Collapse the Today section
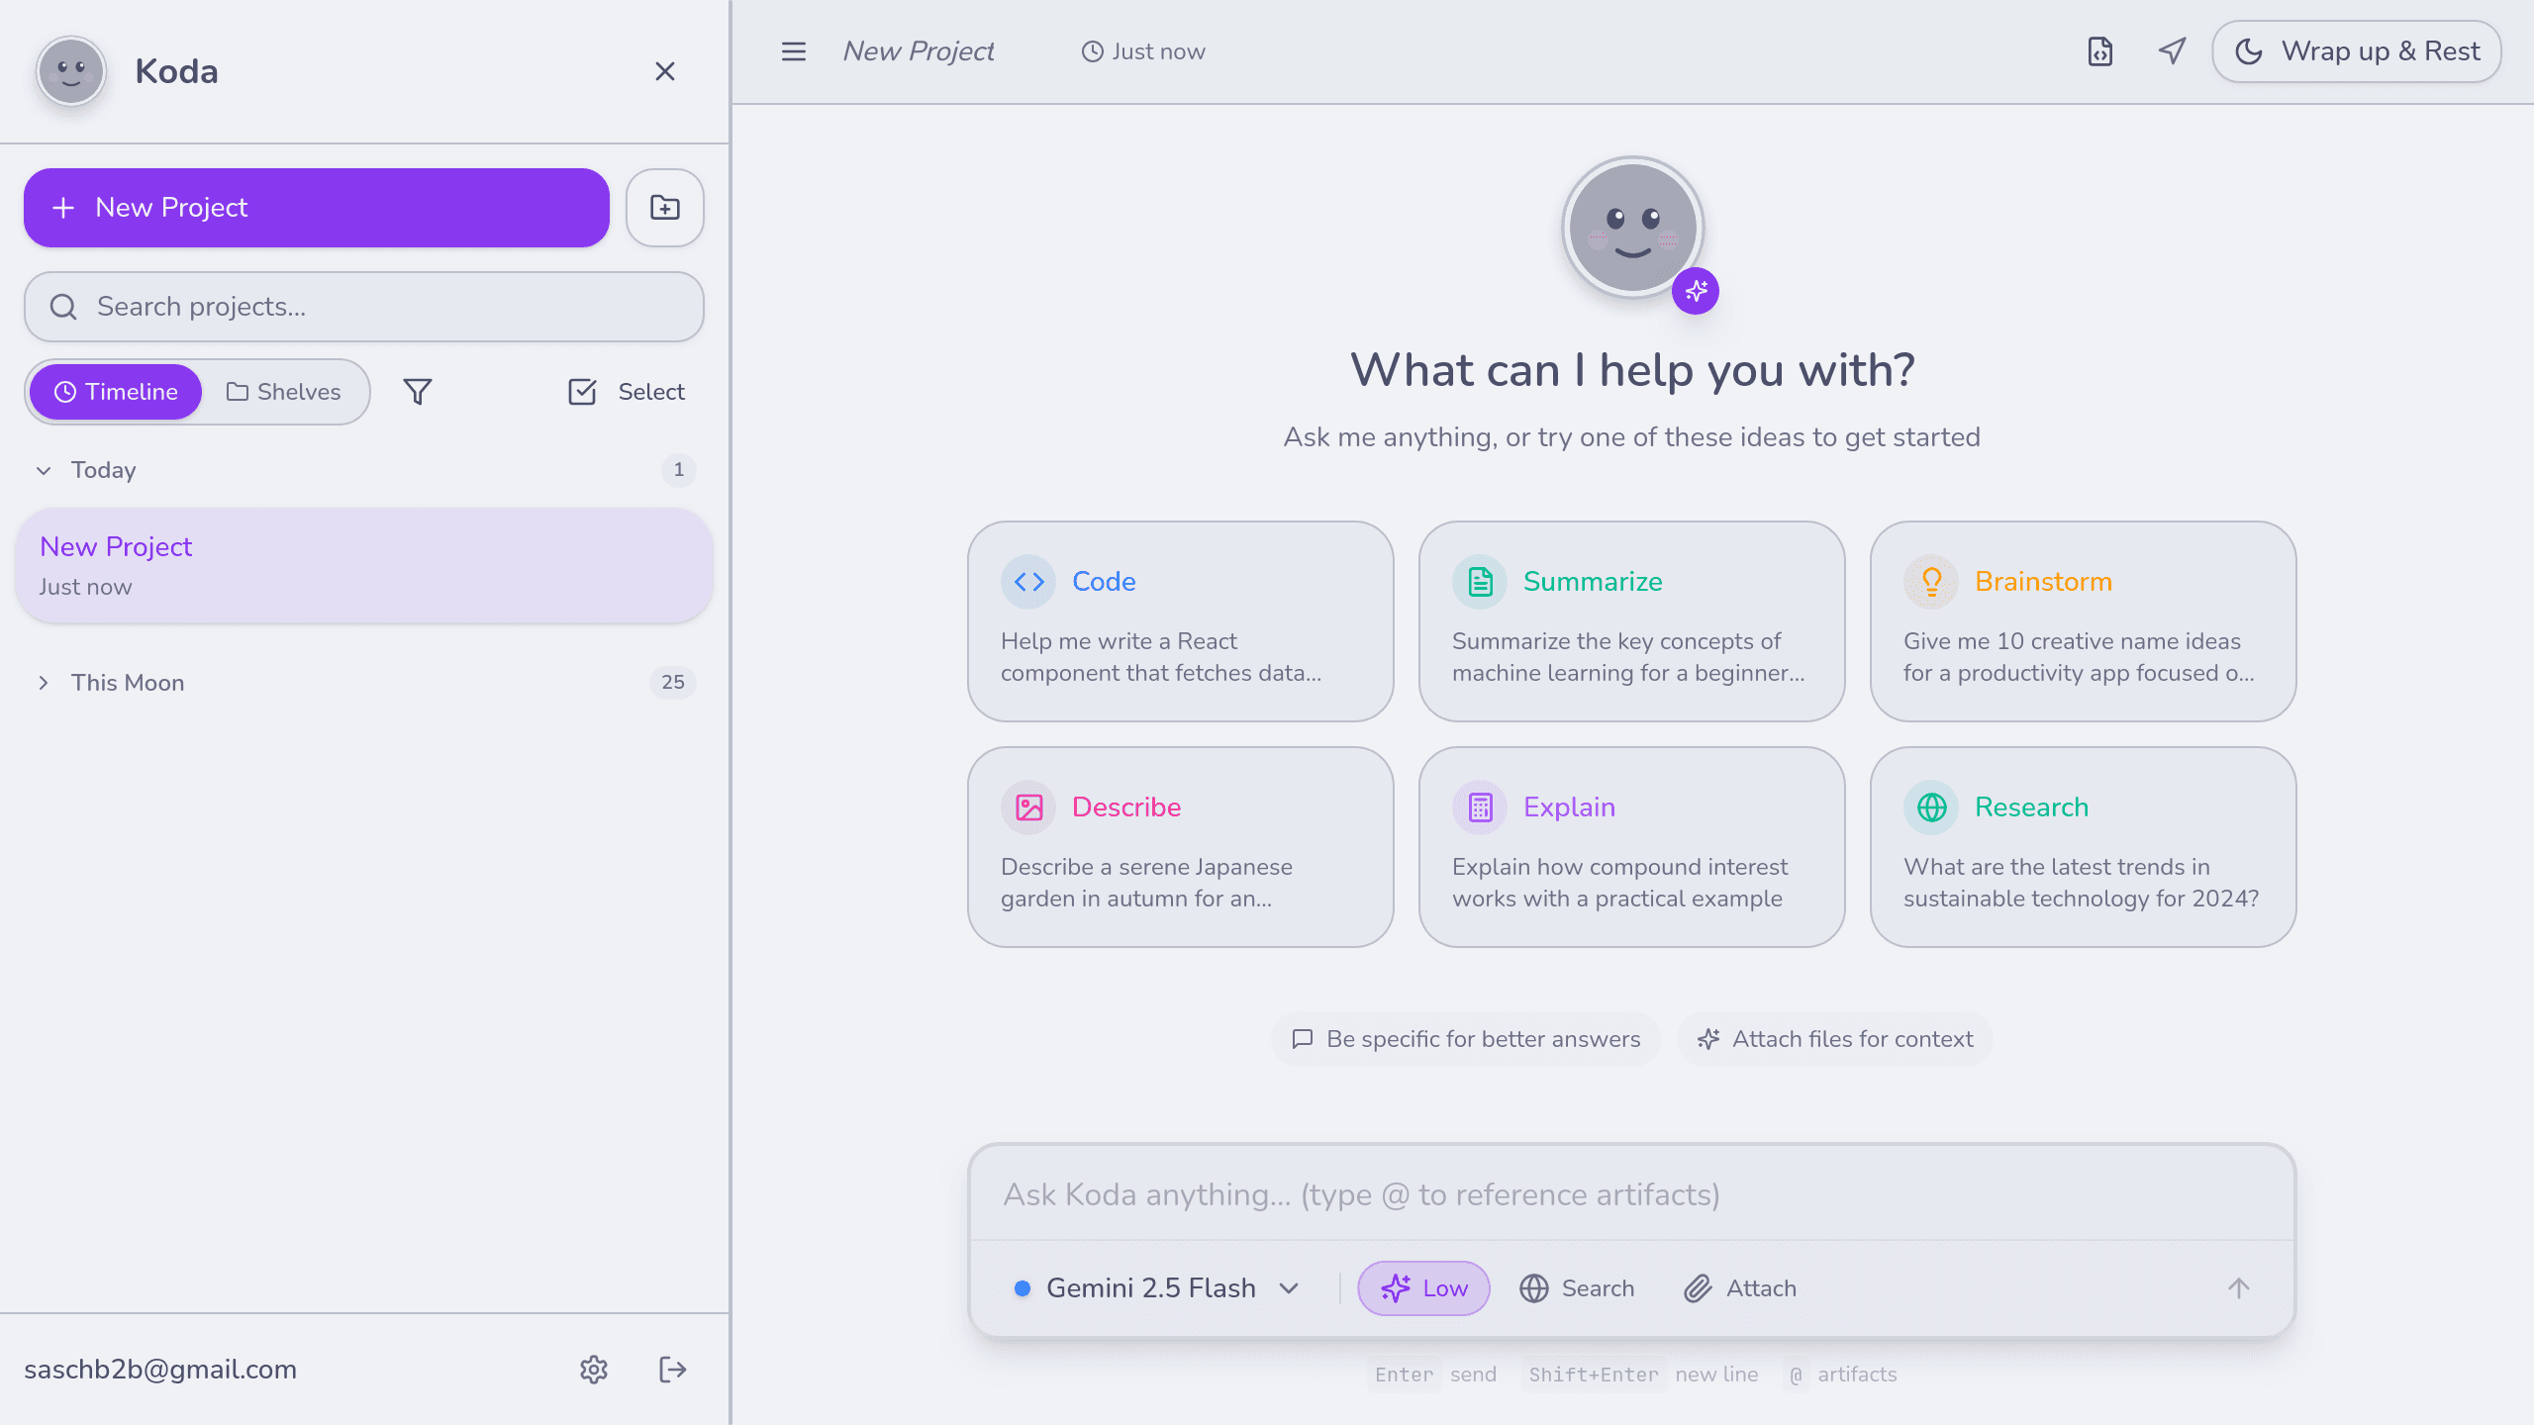Screen dimensions: 2534x1425 pyautogui.click(x=44, y=470)
